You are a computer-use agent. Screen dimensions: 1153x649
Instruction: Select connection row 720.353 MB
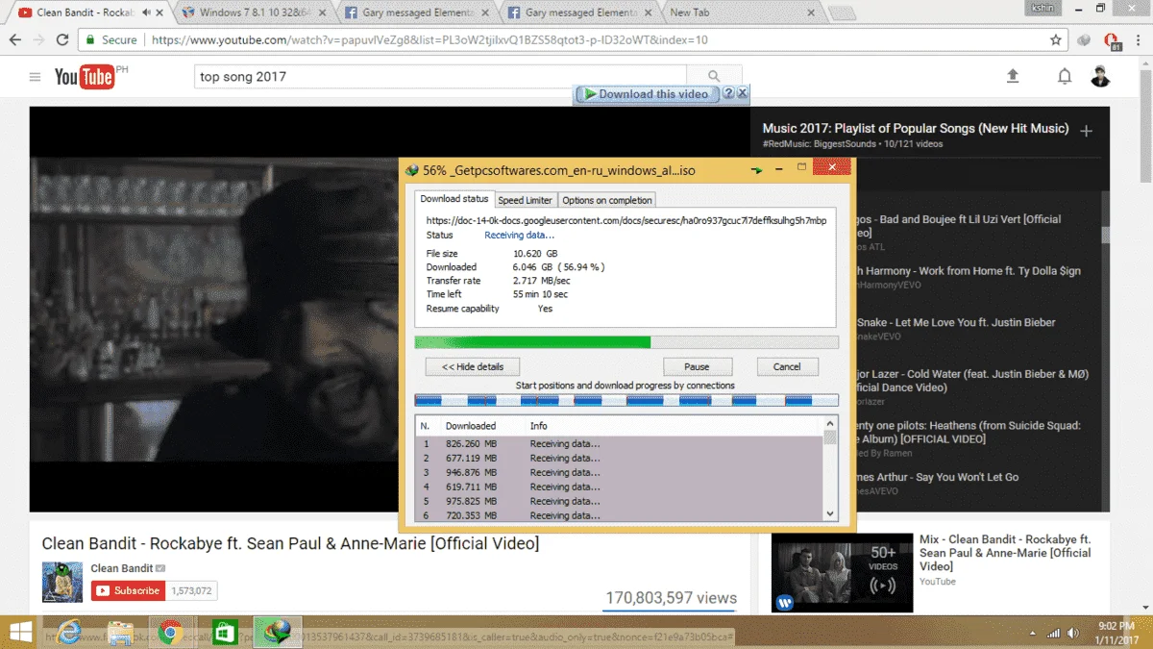pos(619,515)
